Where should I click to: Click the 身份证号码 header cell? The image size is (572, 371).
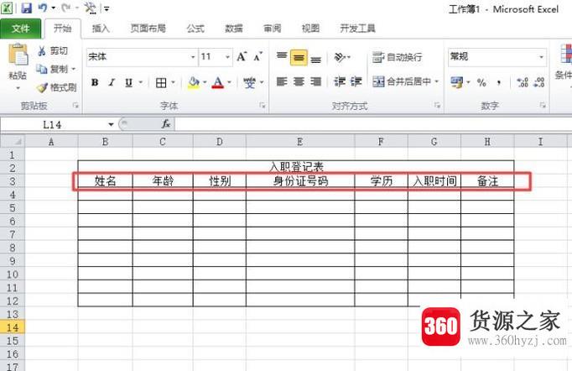(x=300, y=181)
